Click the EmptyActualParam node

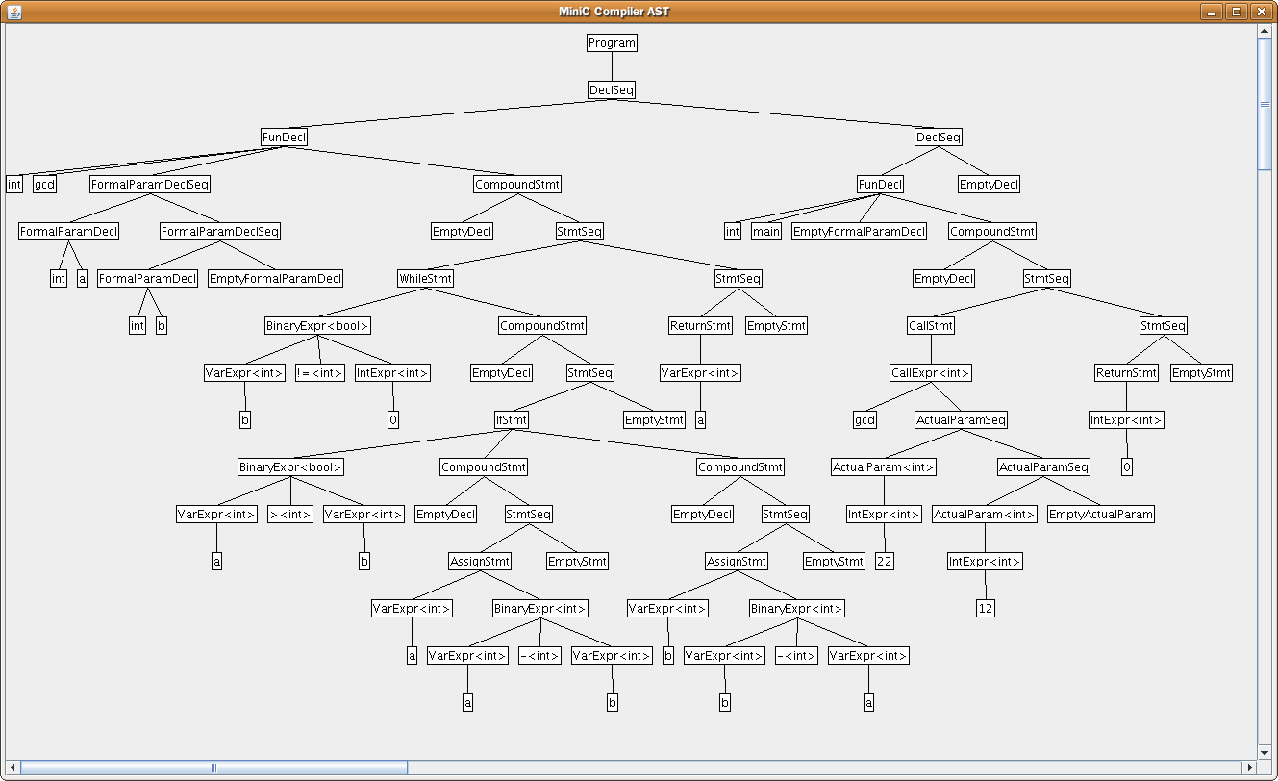(1100, 515)
